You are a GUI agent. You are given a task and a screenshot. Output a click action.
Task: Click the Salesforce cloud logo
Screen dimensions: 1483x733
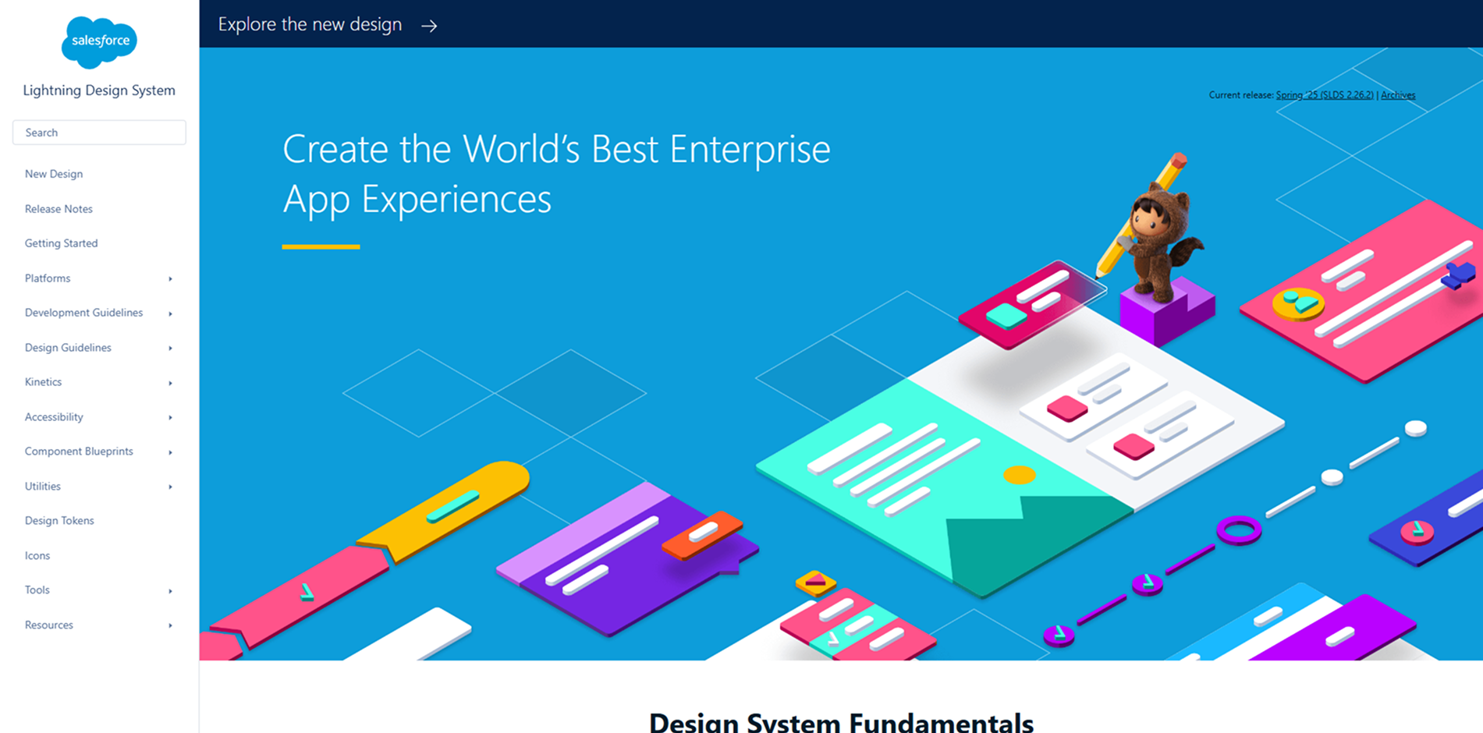click(99, 41)
